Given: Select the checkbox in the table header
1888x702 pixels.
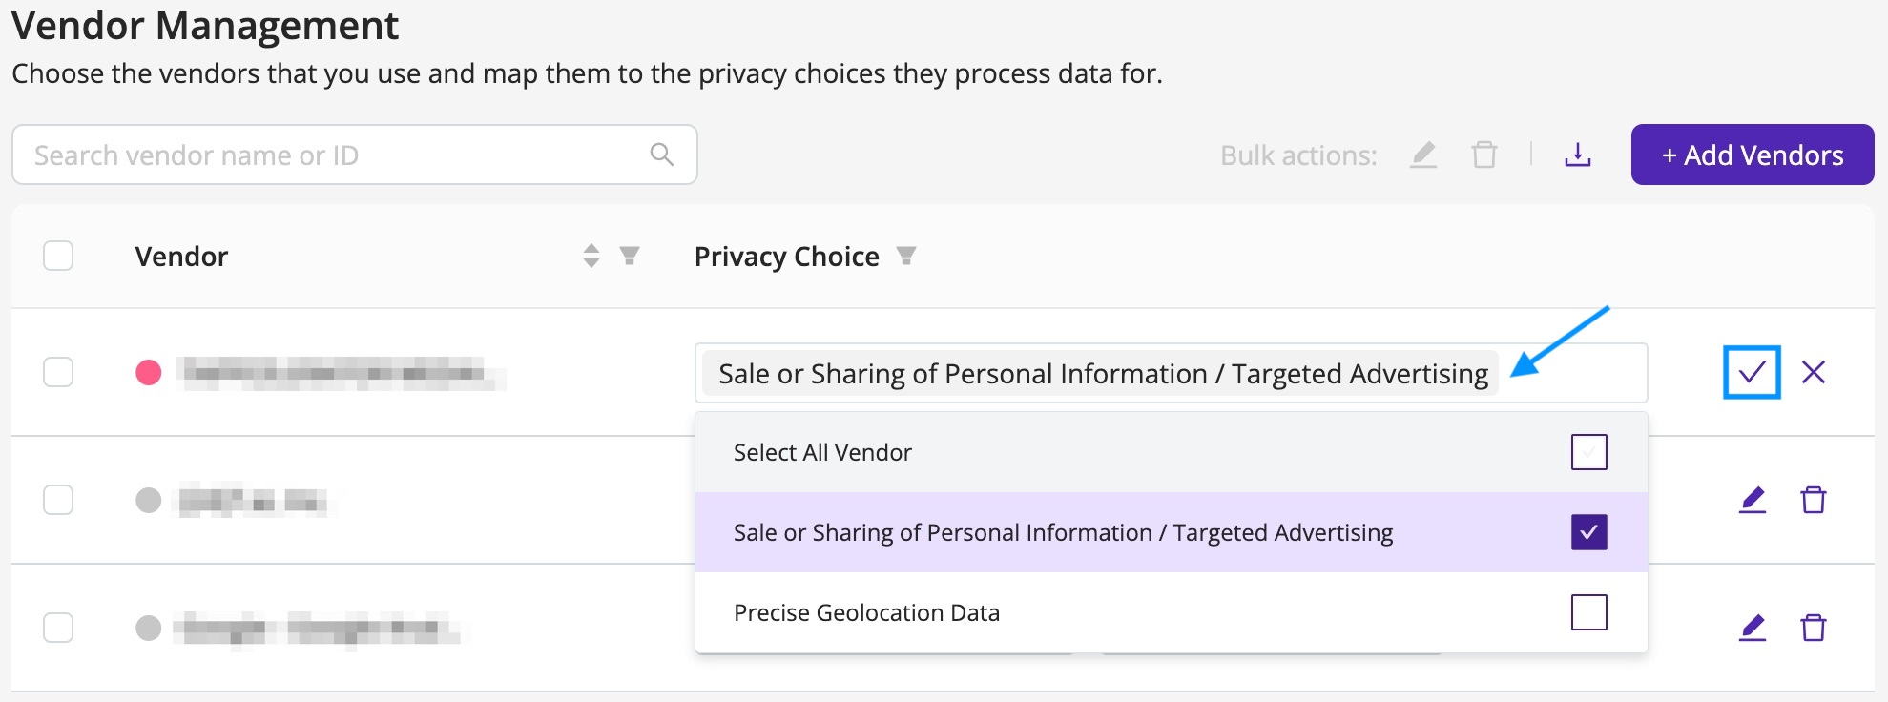Looking at the screenshot, I should [57, 256].
